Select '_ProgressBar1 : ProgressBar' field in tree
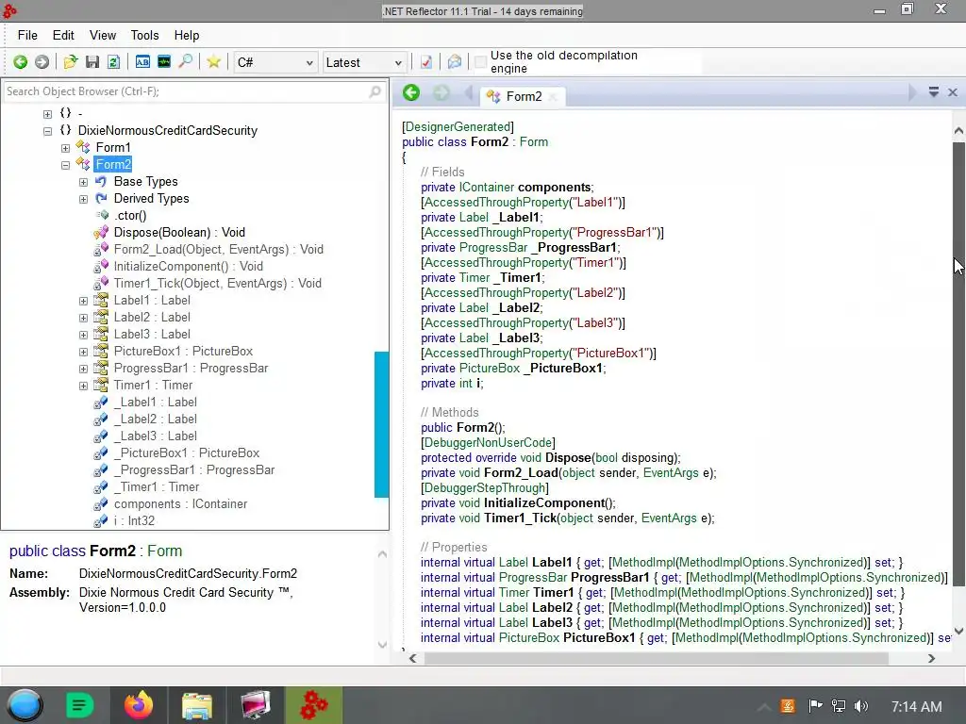This screenshot has width=966, height=724. [x=194, y=469]
